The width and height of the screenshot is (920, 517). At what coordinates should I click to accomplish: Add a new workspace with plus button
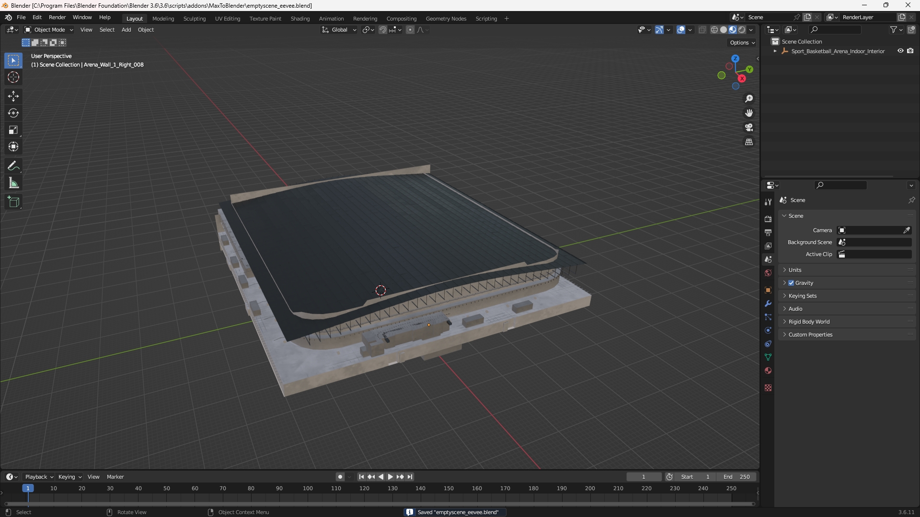[506, 19]
